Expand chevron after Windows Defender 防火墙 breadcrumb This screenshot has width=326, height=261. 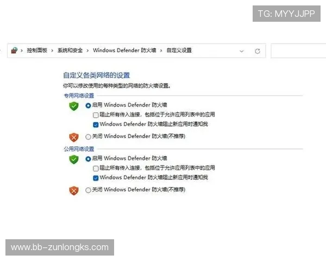click(x=161, y=51)
